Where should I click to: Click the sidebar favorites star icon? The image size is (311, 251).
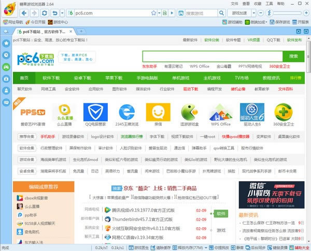6,43
